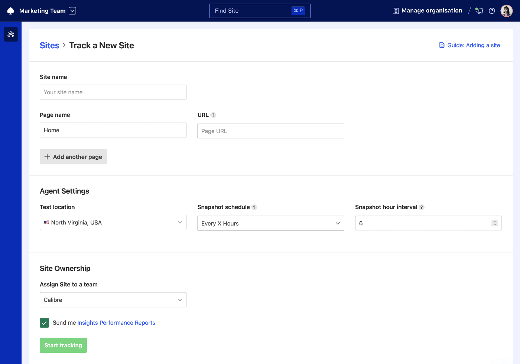Open the Teams icon in the sidebar
This screenshot has height=364, width=520.
(11, 34)
